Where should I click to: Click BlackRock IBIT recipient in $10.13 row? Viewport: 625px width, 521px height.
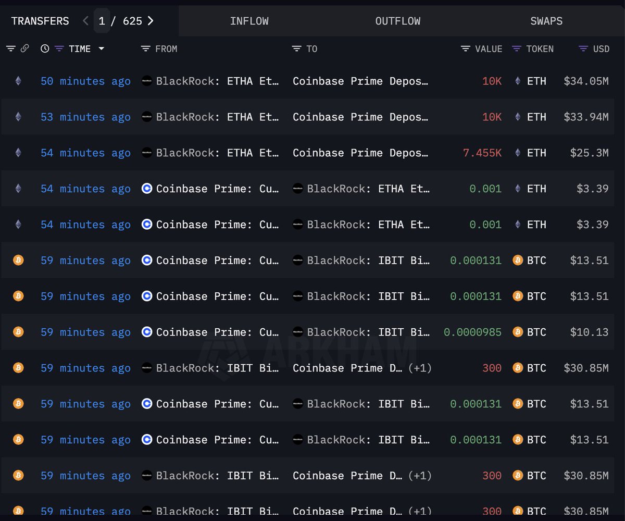[368, 332]
